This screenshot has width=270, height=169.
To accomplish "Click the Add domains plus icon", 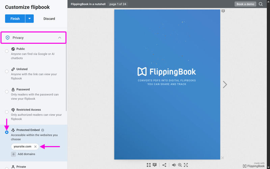I will click(13, 154).
